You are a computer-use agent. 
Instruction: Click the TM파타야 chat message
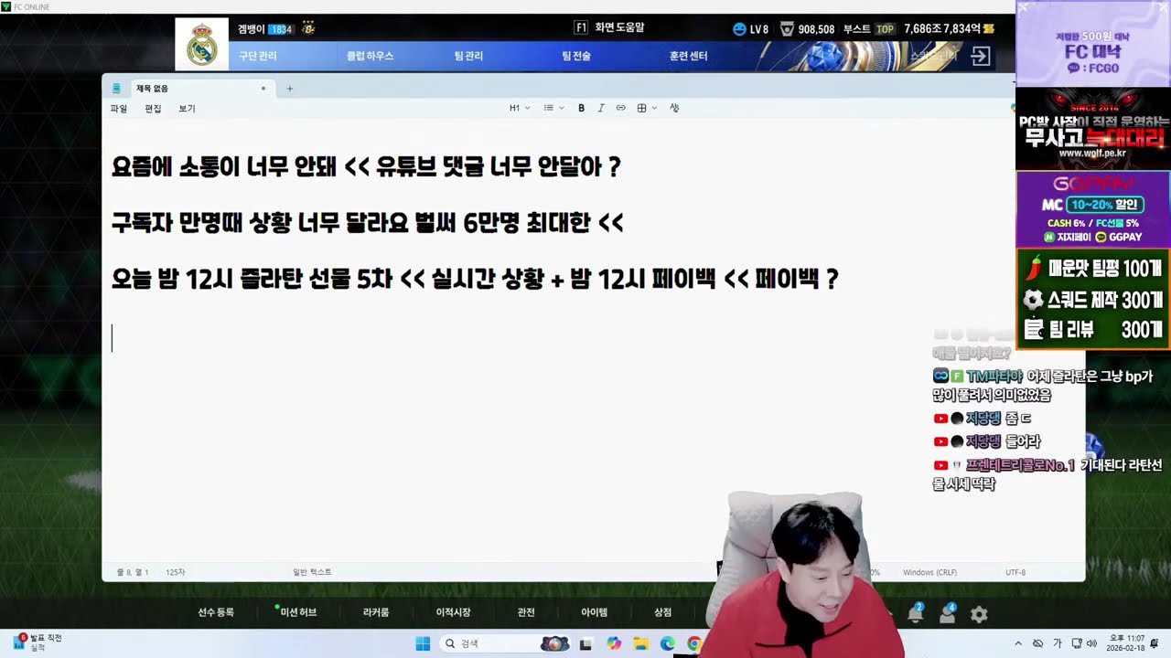[1043, 386]
